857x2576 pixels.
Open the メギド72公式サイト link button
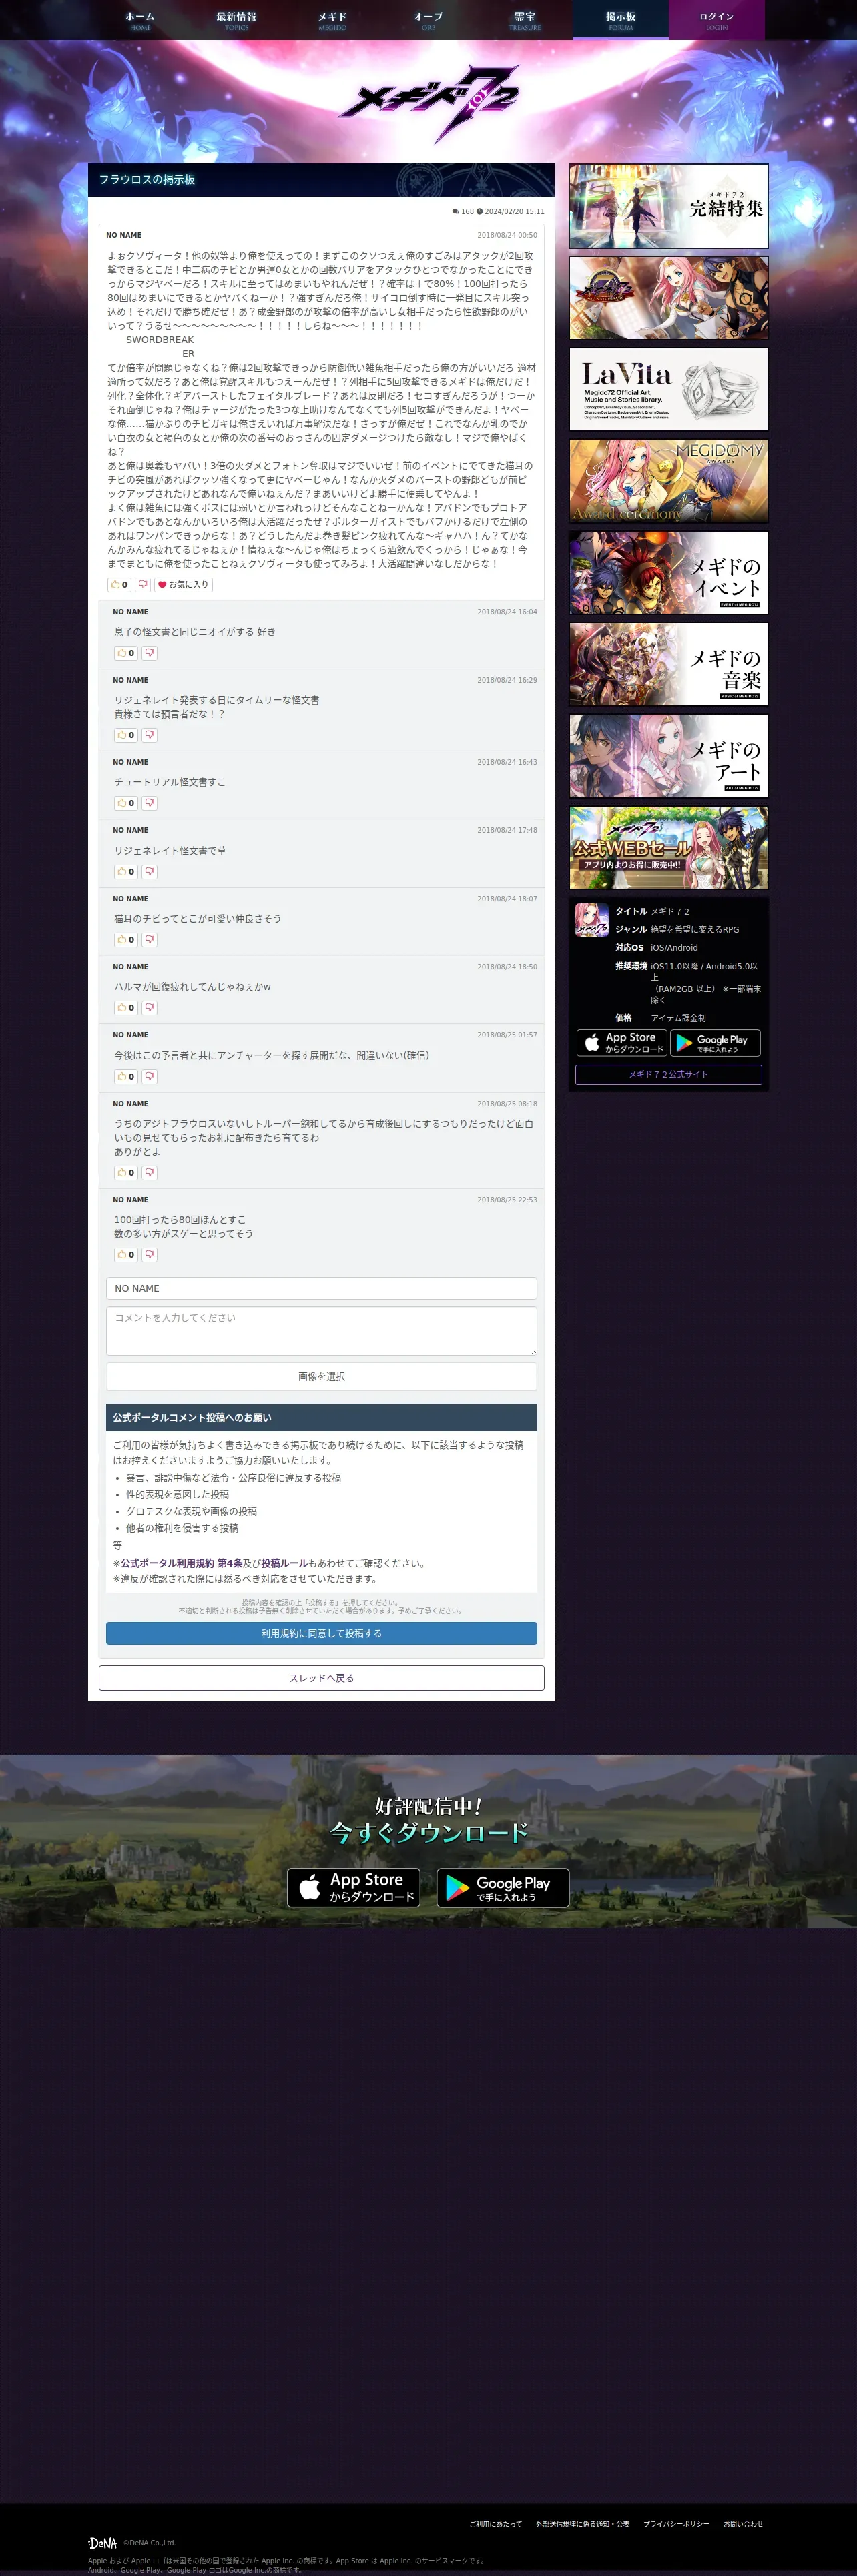[x=668, y=1075]
